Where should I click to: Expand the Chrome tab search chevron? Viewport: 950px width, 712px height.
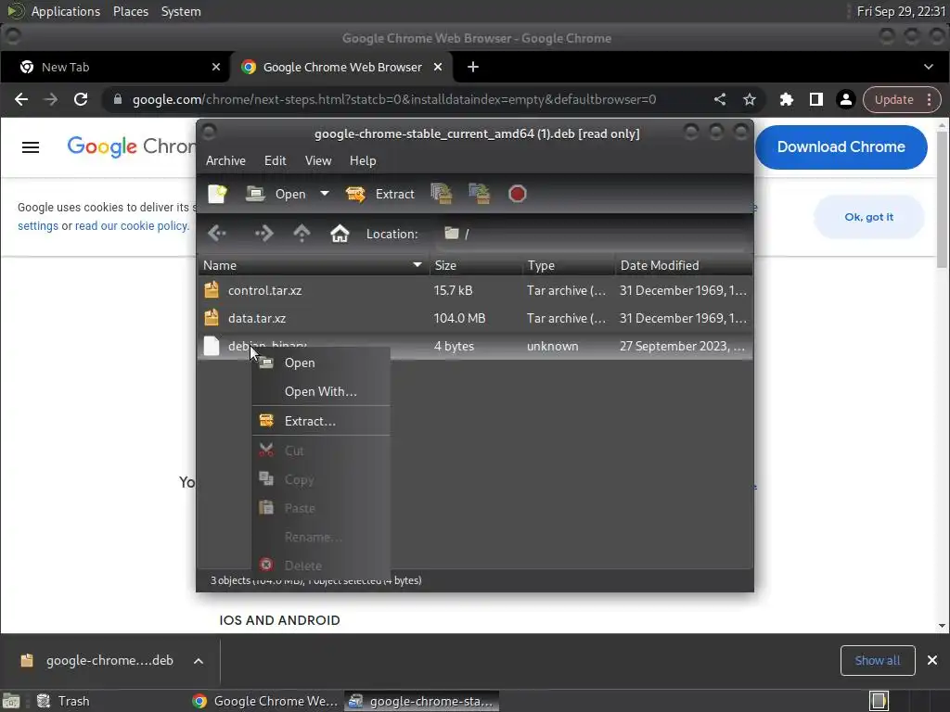[929, 67]
